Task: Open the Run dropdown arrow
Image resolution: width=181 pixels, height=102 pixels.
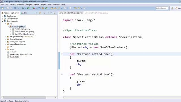Action: coord(31,8)
